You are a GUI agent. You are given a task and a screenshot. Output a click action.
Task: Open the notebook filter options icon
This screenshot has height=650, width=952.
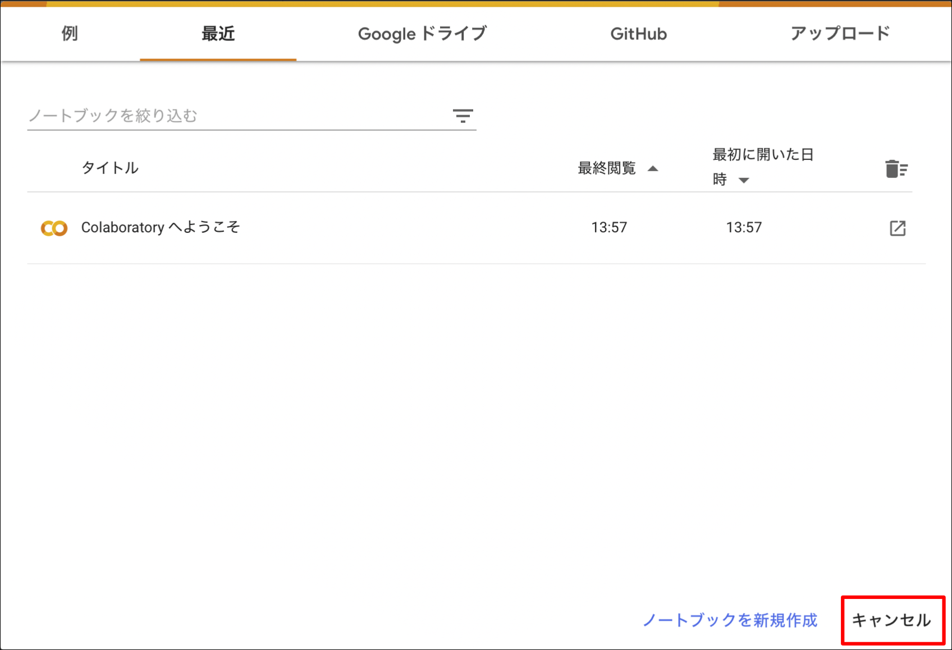coord(463,116)
